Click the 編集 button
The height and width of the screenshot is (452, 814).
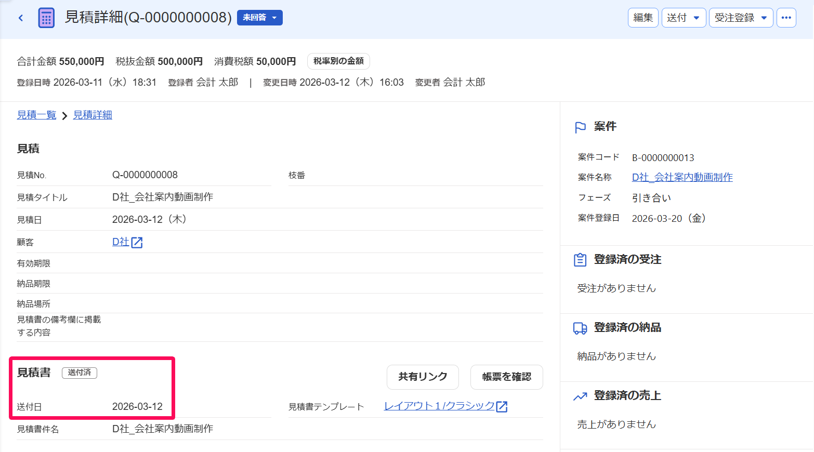pyautogui.click(x=643, y=18)
